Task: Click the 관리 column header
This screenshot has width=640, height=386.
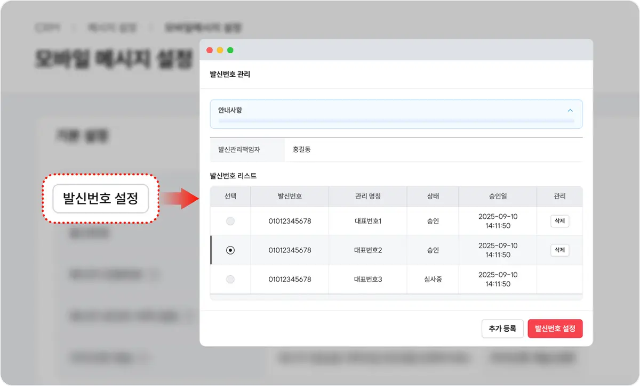Action: coord(559,196)
